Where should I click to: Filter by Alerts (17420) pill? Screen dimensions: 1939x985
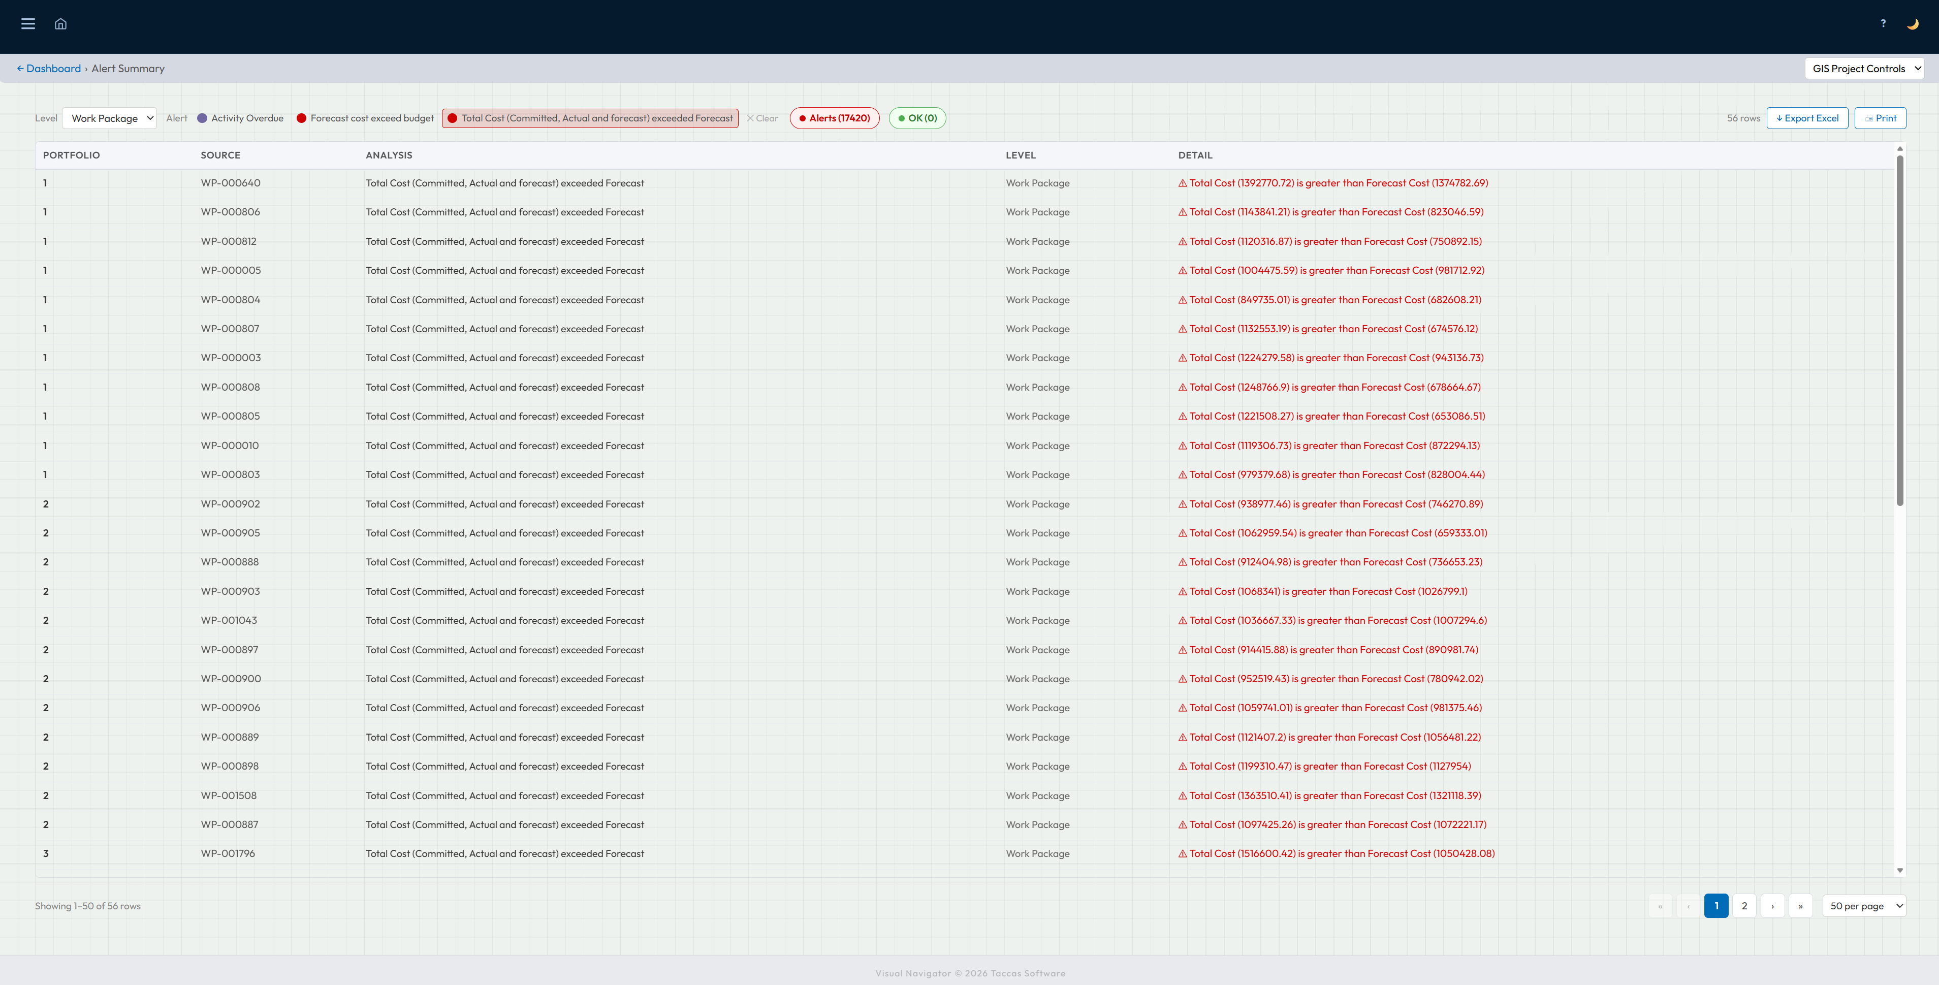(834, 118)
